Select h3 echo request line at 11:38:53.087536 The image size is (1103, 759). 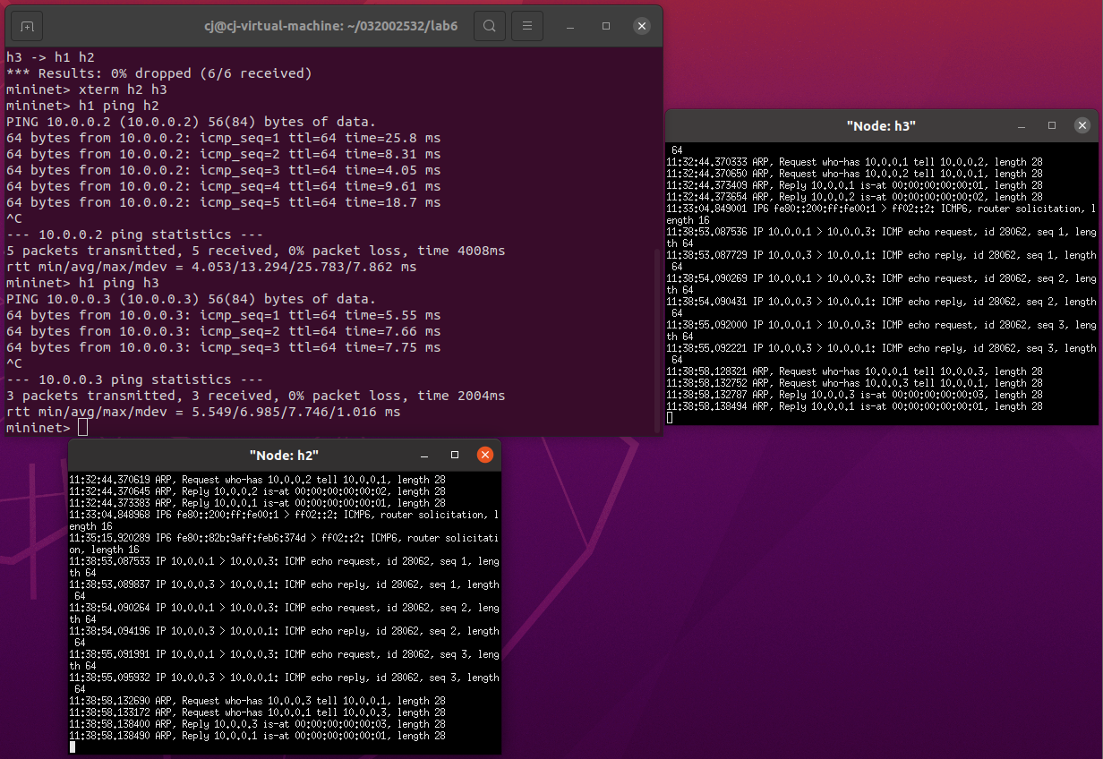click(881, 237)
